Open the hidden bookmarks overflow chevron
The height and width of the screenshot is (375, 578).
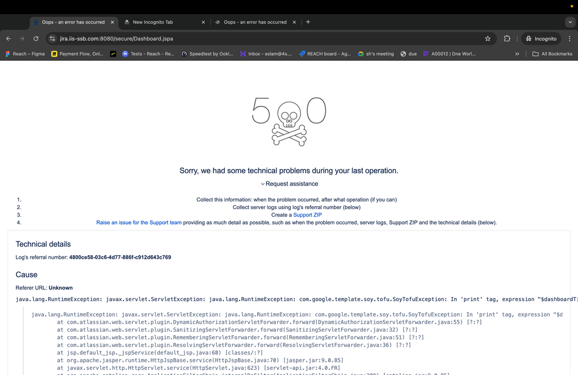coord(517,54)
